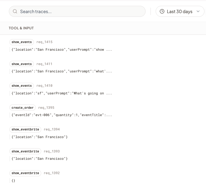The height and width of the screenshot is (194, 206).
Task: Expand the Last 30 days chevron
Action: pyautogui.click(x=198, y=12)
